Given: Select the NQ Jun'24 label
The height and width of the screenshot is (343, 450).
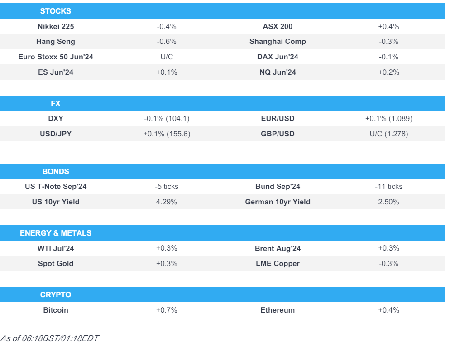Looking at the screenshot, I should tap(278, 72).
